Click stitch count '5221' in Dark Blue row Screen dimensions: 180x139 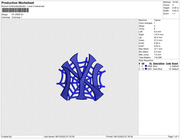point(150,69)
